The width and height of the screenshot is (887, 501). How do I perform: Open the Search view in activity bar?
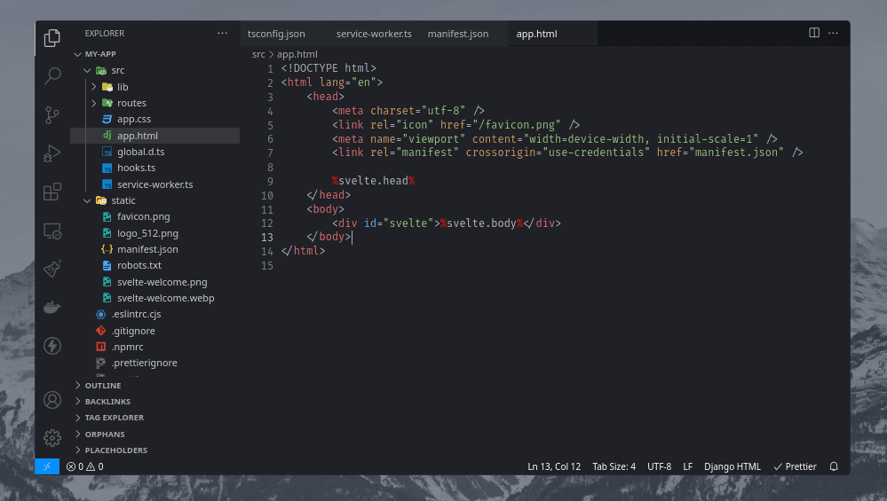point(52,76)
